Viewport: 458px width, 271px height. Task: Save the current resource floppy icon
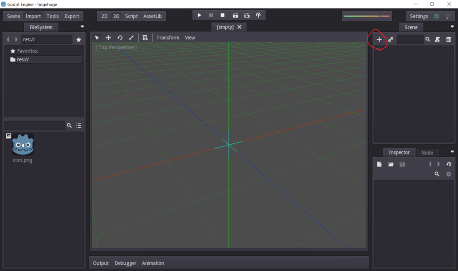pos(402,164)
